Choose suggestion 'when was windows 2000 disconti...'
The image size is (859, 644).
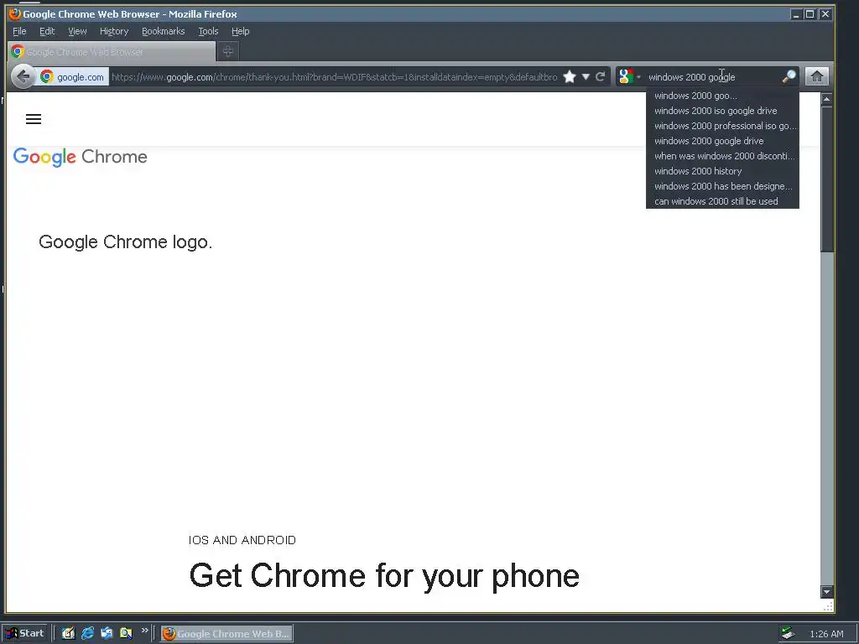(x=722, y=156)
